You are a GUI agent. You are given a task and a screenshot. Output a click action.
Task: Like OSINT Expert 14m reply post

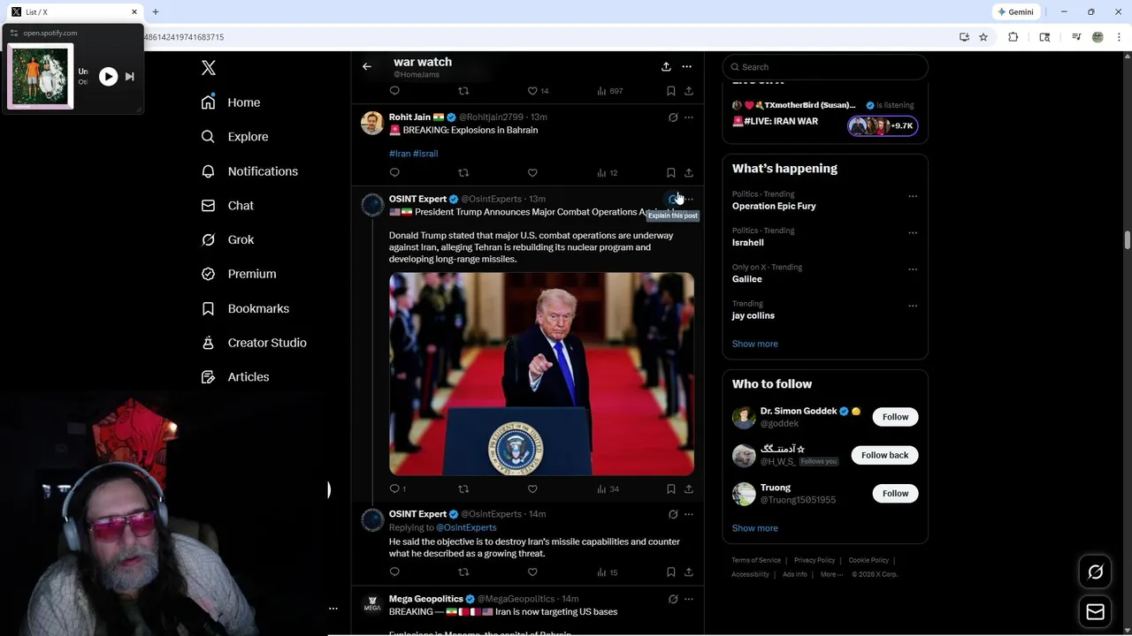(532, 572)
